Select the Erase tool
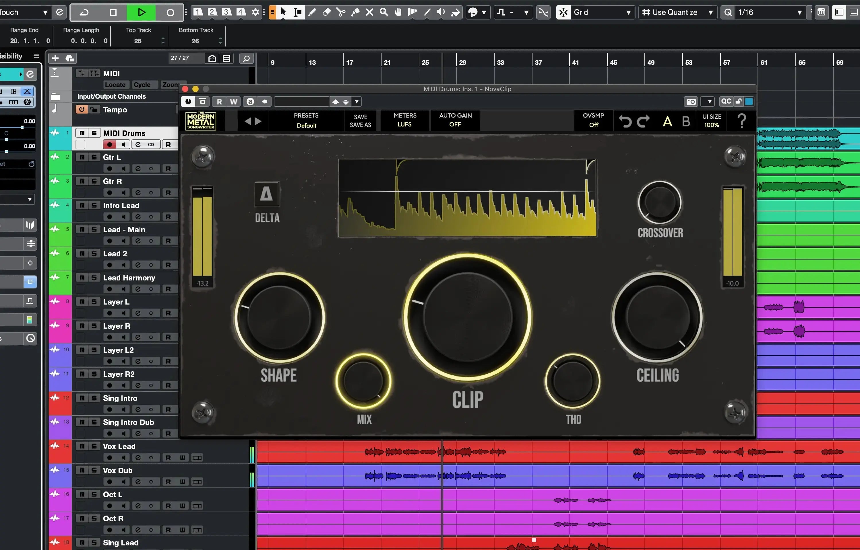The width and height of the screenshot is (860, 550). point(326,12)
